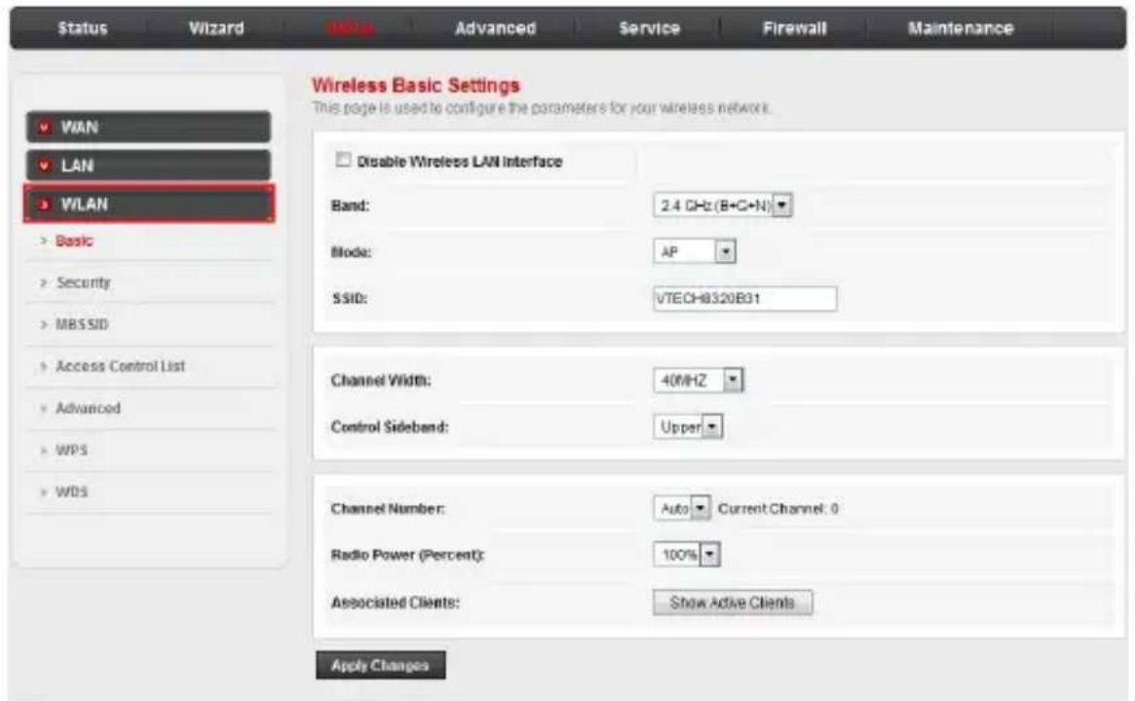Screen dimensions: 1135x701
Task: Open Access Control List settings
Action: (120, 366)
